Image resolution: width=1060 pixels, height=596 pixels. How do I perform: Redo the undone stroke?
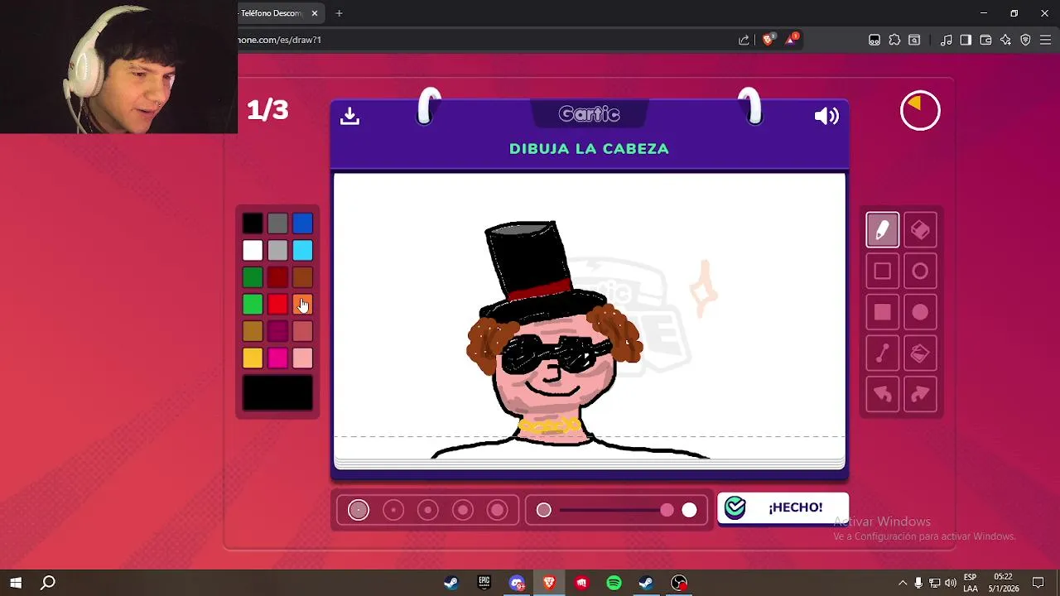920,395
